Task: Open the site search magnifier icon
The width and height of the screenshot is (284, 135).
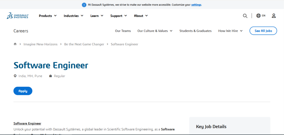Action: point(245,16)
